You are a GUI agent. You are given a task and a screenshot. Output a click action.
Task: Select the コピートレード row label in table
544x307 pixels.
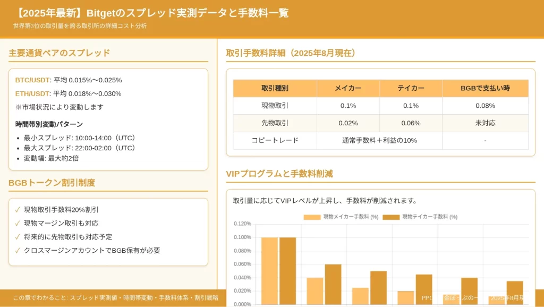(275, 141)
